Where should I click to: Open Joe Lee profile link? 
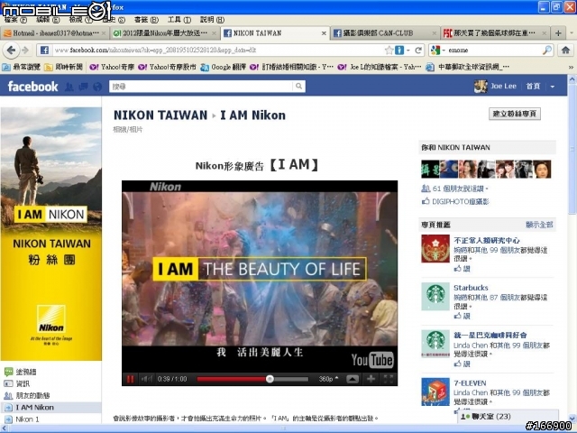click(503, 87)
